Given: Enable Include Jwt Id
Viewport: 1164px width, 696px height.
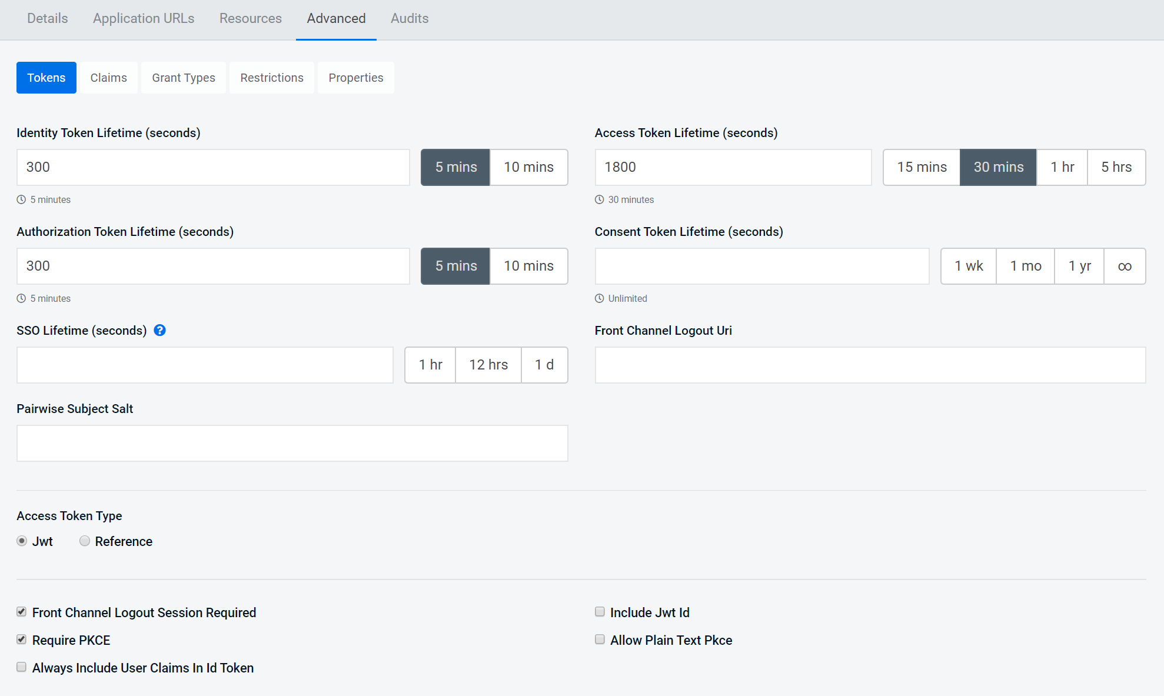Looking at the screenshot, I should [600, 612].
